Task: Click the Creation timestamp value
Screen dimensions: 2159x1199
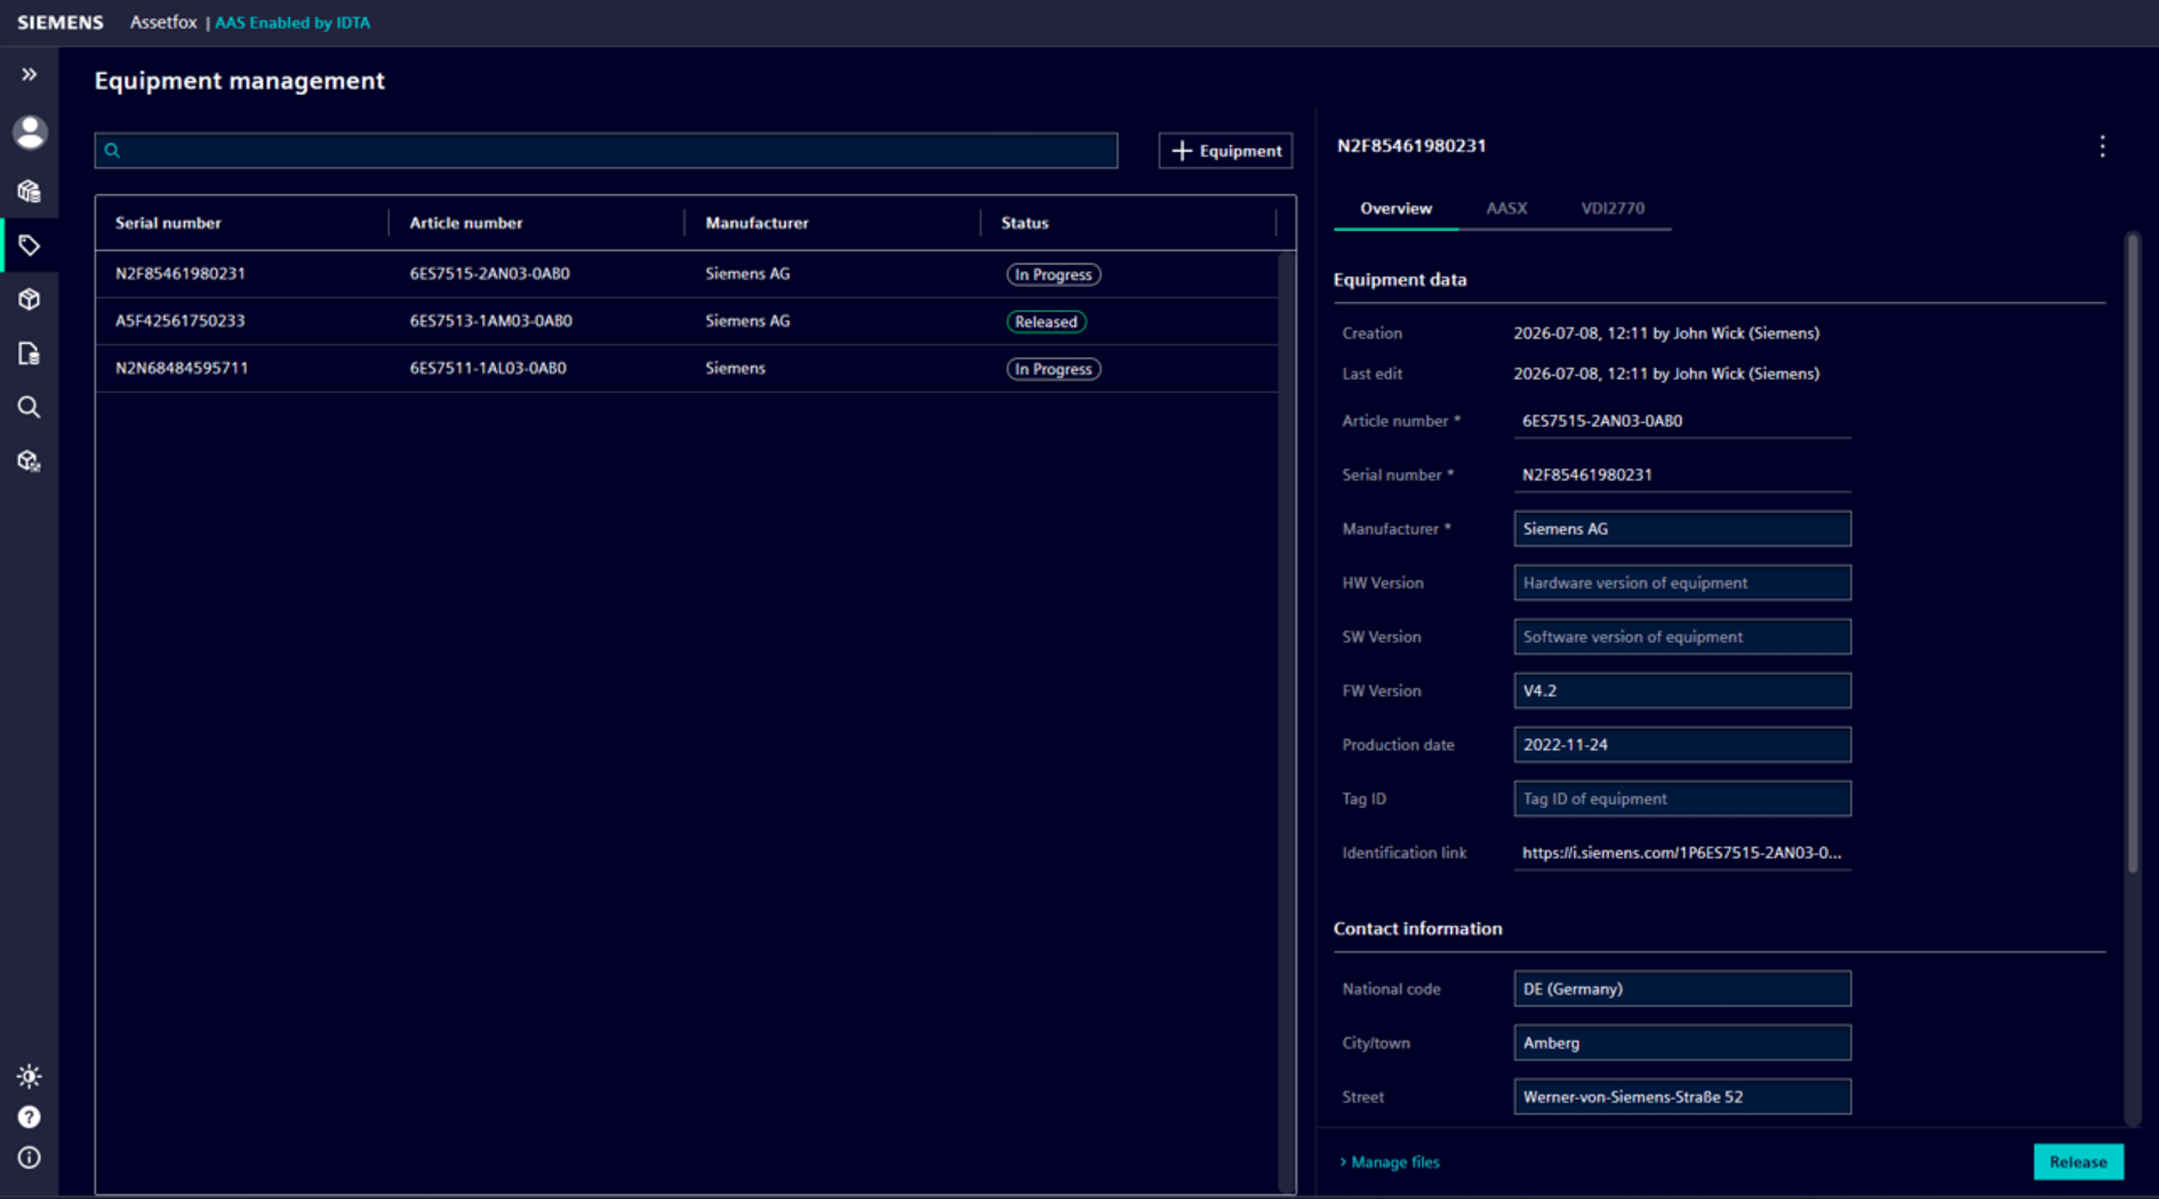Action: pyautogui.click(x=1666, y=334)
